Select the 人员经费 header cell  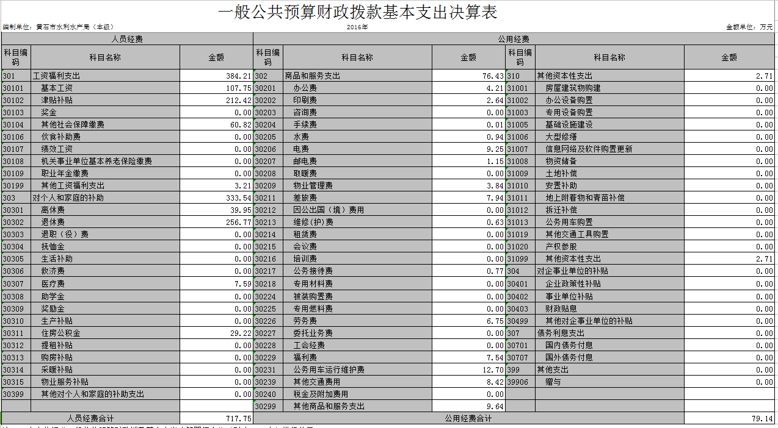[127, 39]
